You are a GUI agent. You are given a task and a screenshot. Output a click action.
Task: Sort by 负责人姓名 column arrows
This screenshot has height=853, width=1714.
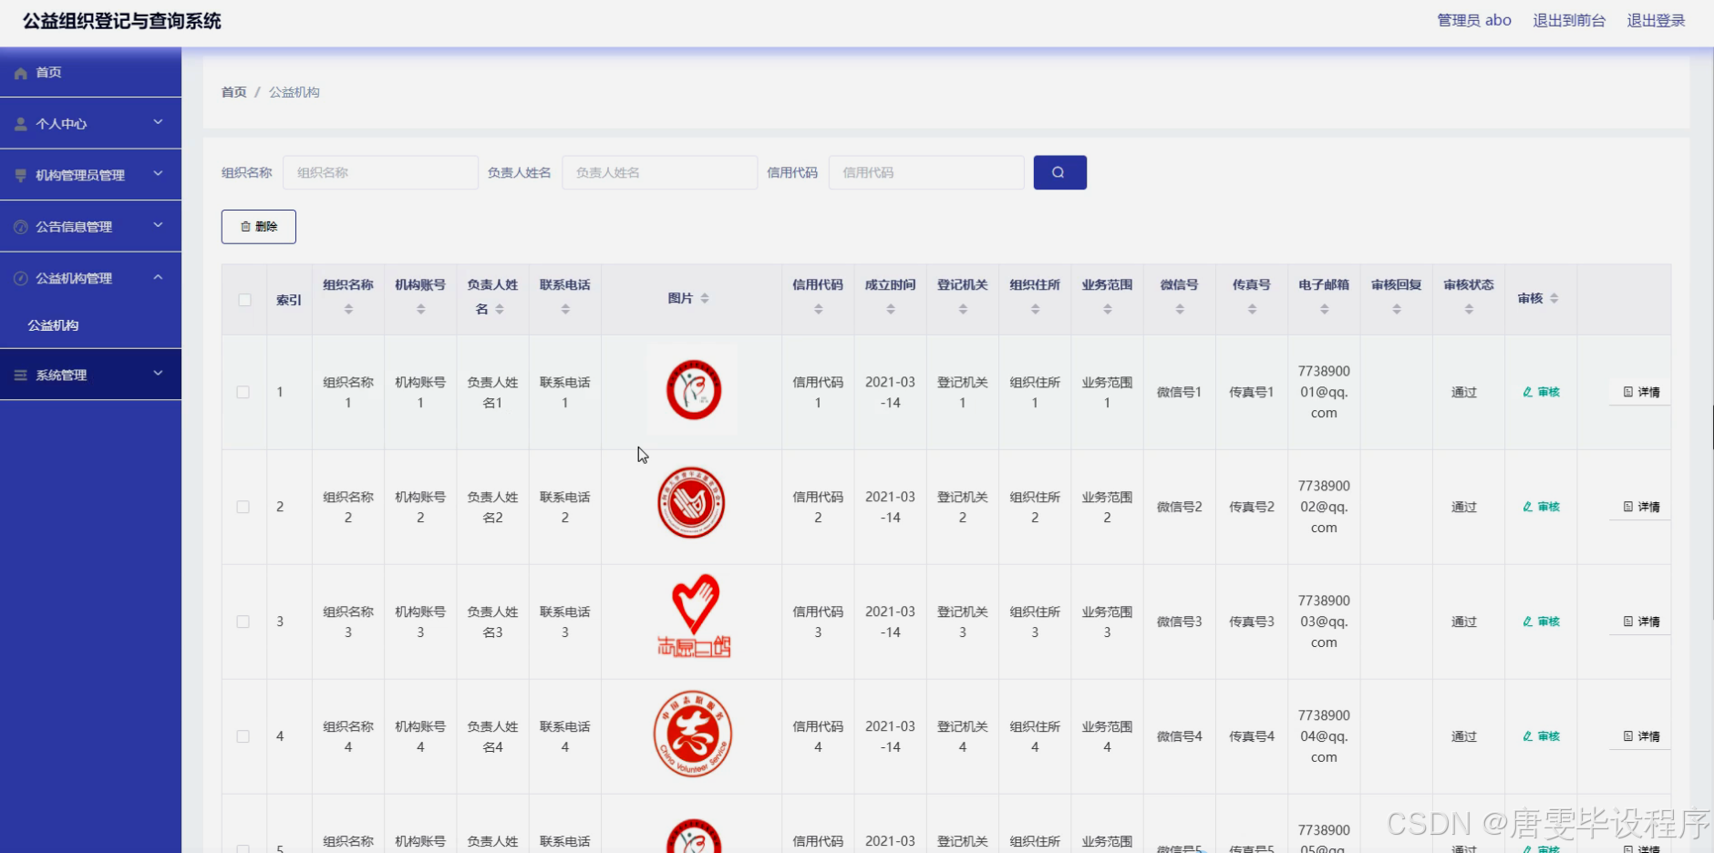(500, 310)
